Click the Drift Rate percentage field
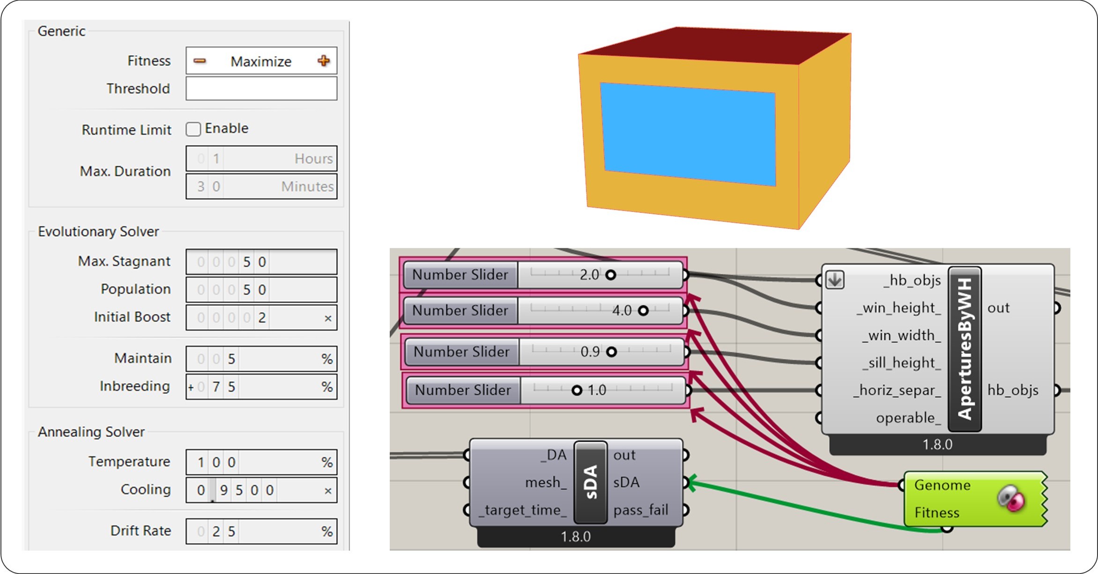The width and height of the screenshot is (1098, 574). coord(261,531)
